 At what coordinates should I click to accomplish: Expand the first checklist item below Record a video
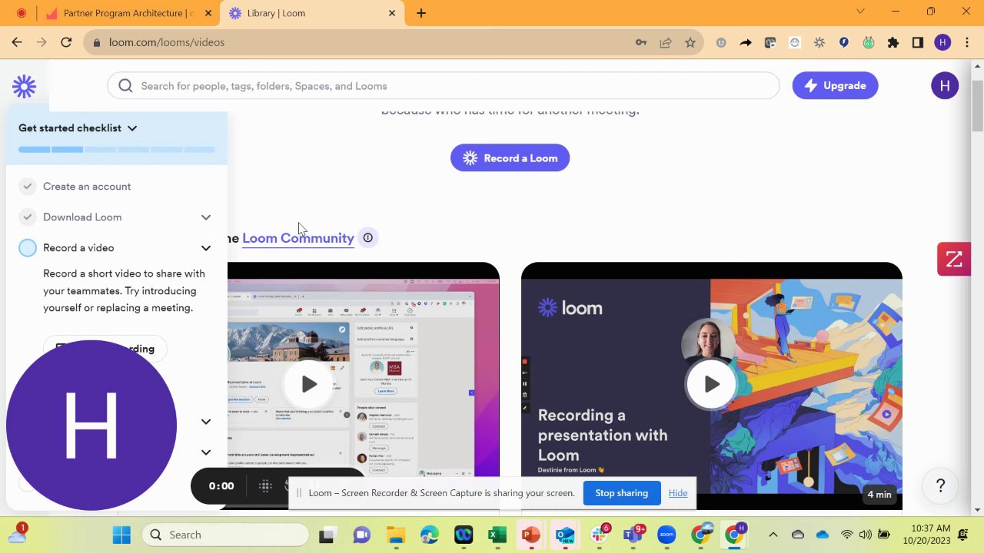[206, 422]
